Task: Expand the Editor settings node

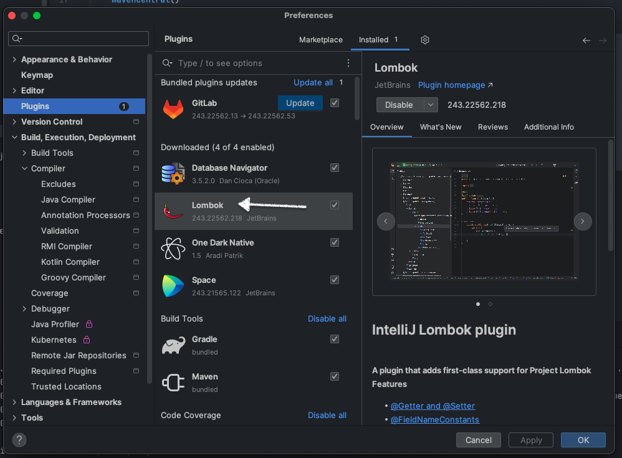Action: [14, 90]
